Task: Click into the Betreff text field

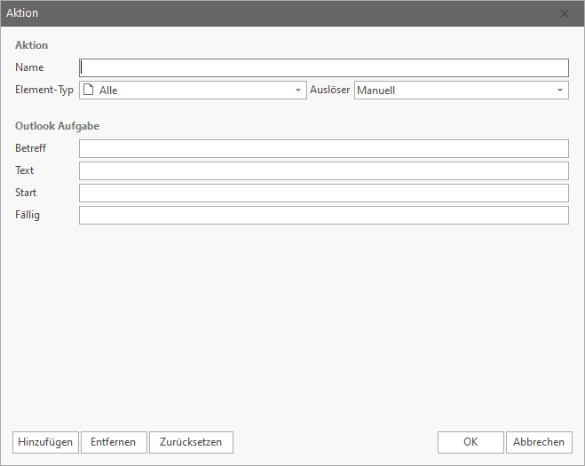Action: [324, 148]
